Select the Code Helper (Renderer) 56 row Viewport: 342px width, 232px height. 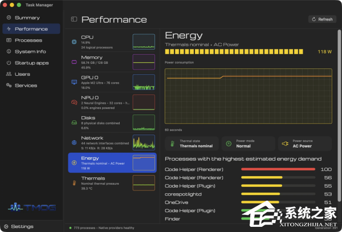(x=249, y=178)
